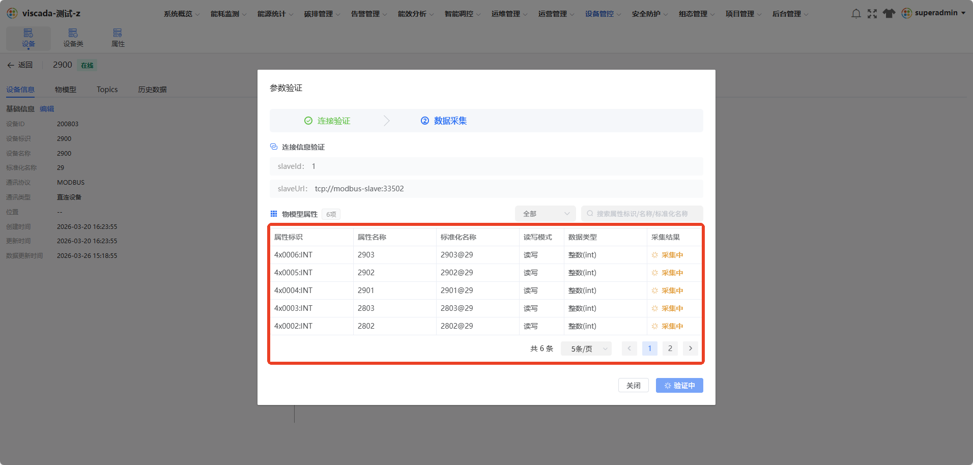Click the 返回 back arrow
Image resolution: width=973 pixels, height=465 pixels.
pos(11,65)
